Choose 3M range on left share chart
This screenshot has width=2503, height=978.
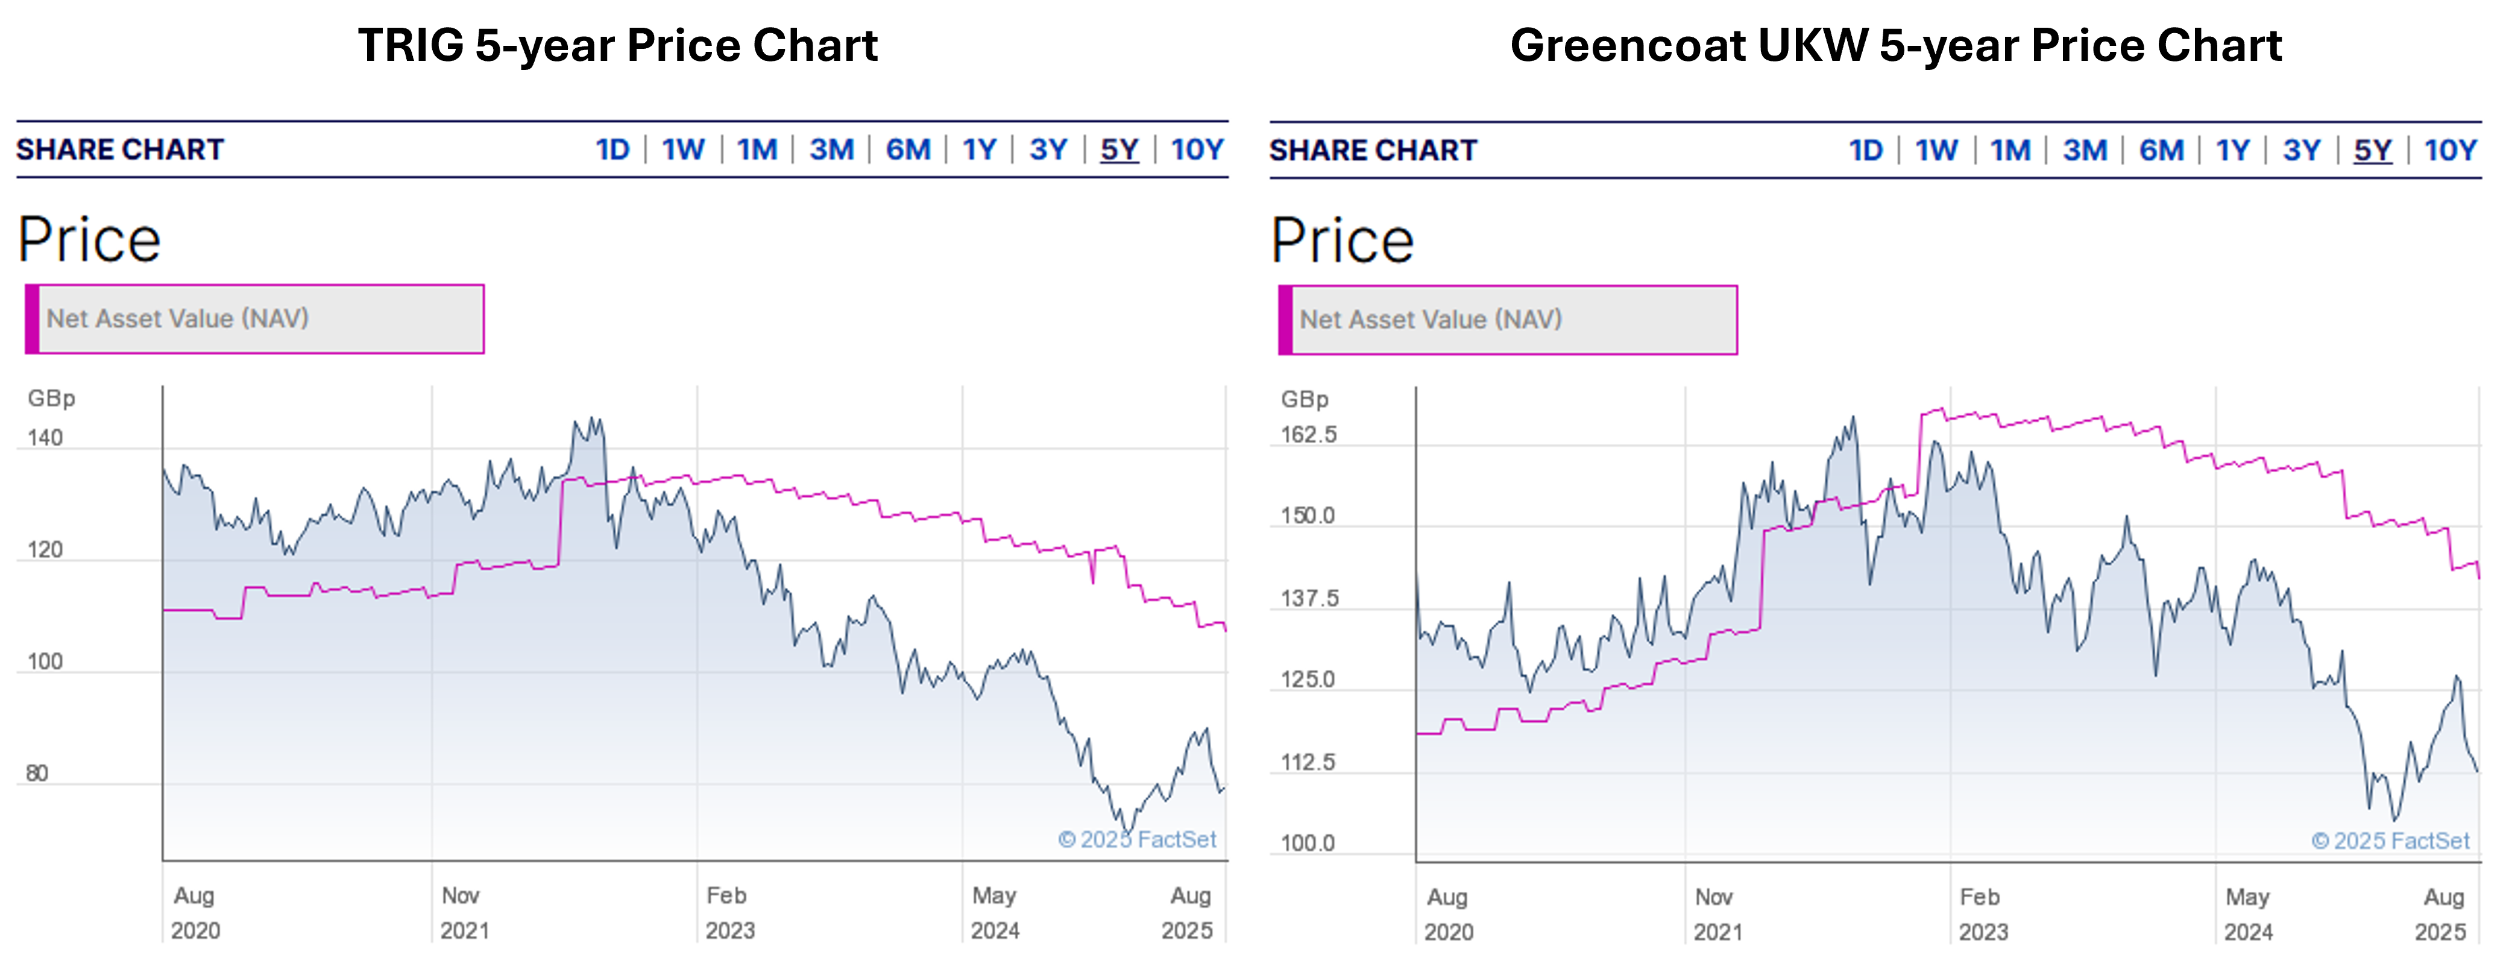point(832,150)
